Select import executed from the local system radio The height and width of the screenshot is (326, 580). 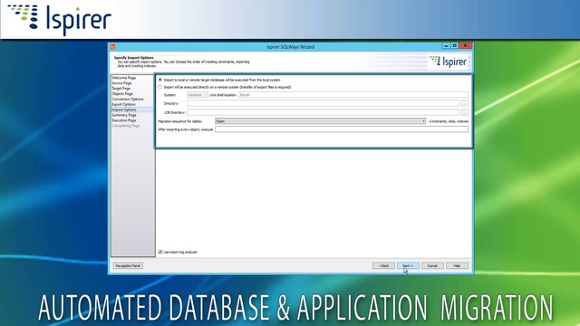[x=160, y=80]
